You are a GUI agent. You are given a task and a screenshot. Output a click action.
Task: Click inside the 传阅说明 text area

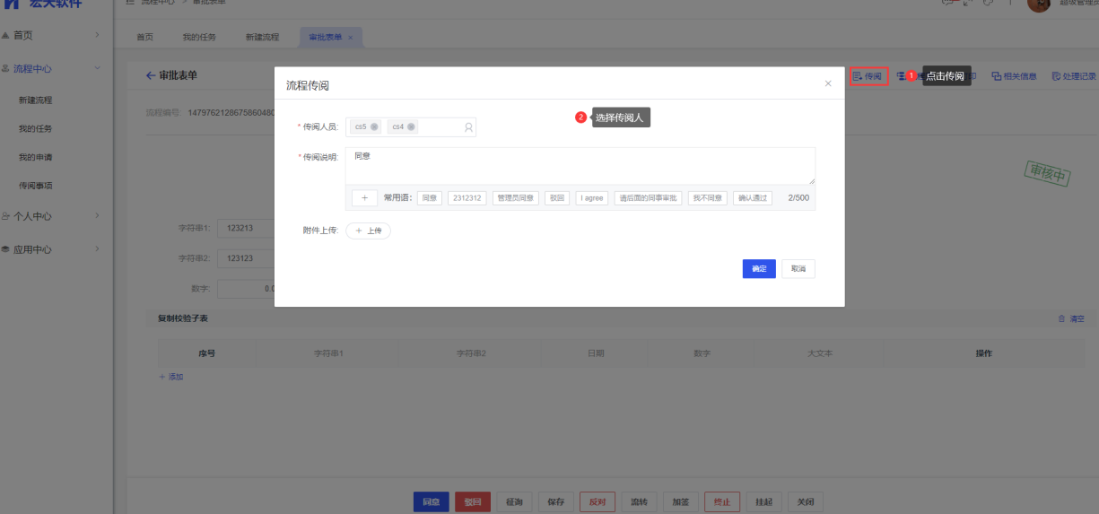580,166
